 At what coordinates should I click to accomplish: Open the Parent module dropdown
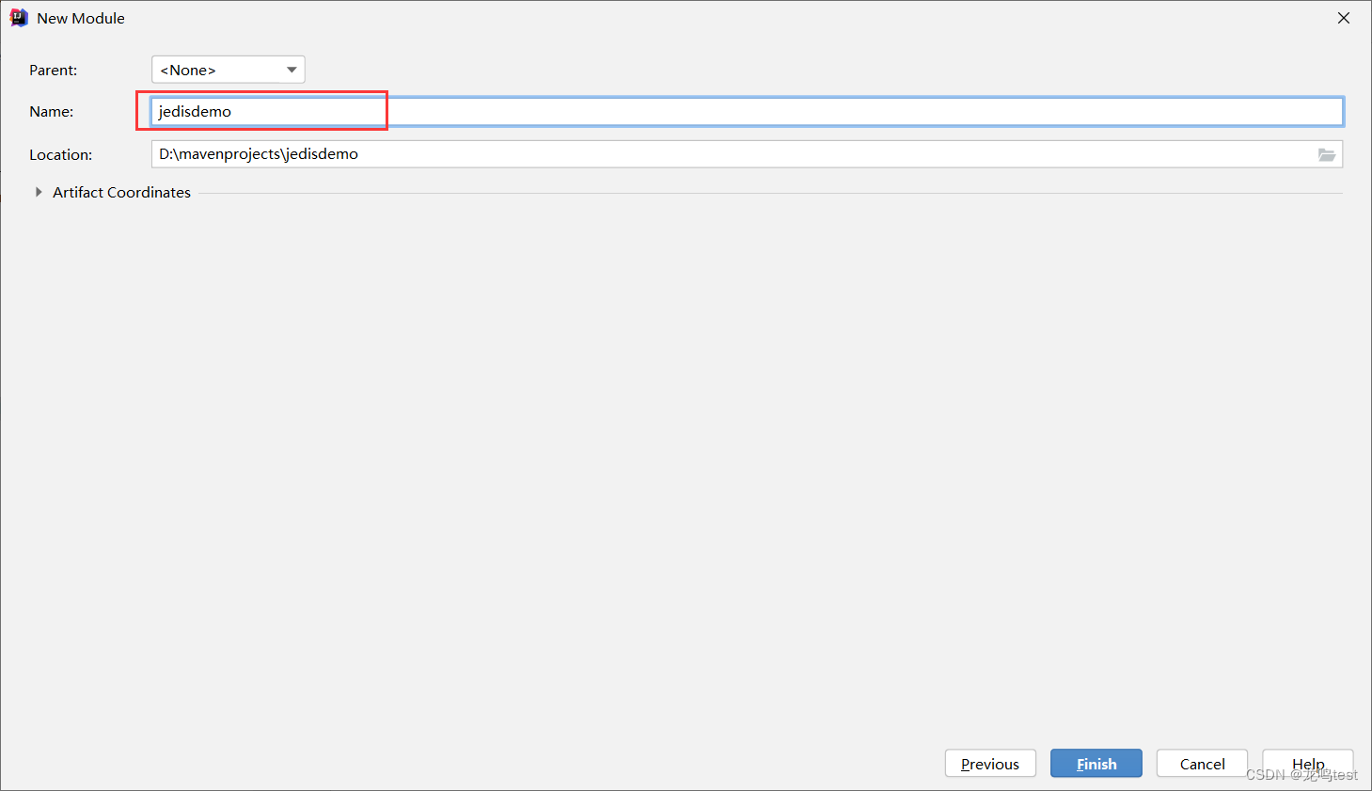click(229, 70)
